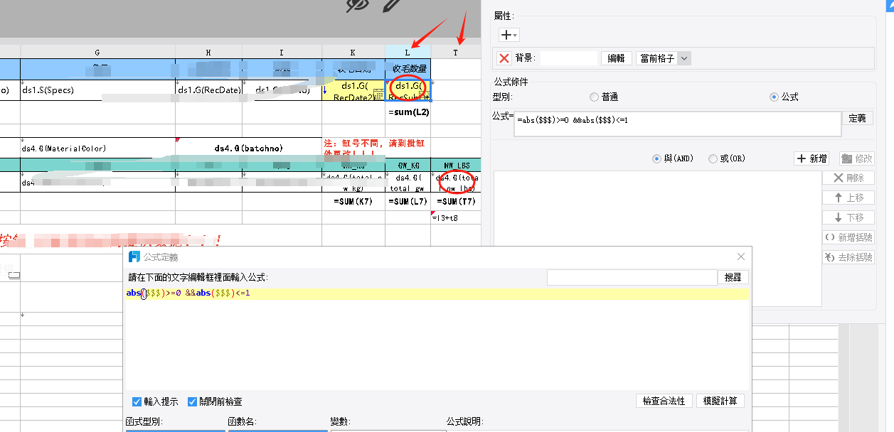This screenshot has height=432, width=894.
Task: Select the 普通 type radio button
Action: pos(595,97)
